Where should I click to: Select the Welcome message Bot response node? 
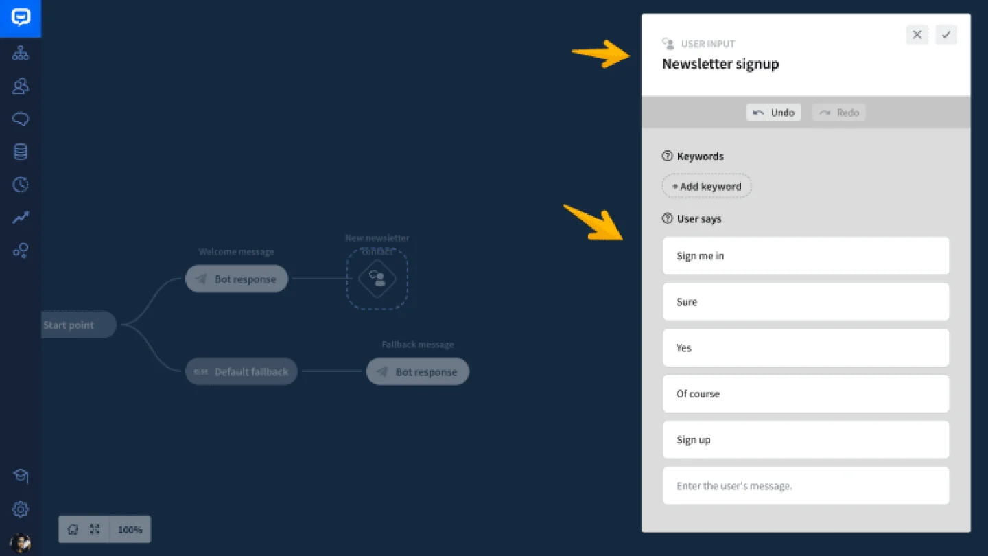tap(237, 279)
